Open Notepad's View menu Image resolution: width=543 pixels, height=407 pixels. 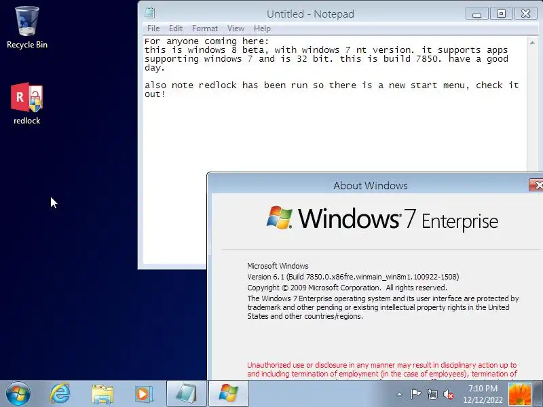pos(236,28)
